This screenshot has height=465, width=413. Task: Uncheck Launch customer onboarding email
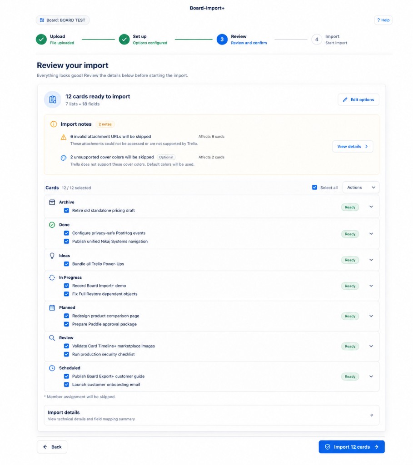[x=66, y=385]
